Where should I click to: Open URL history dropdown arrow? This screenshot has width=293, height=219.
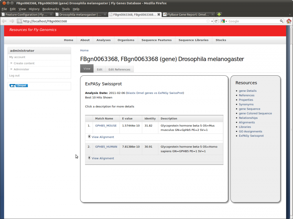pos(212,21)
